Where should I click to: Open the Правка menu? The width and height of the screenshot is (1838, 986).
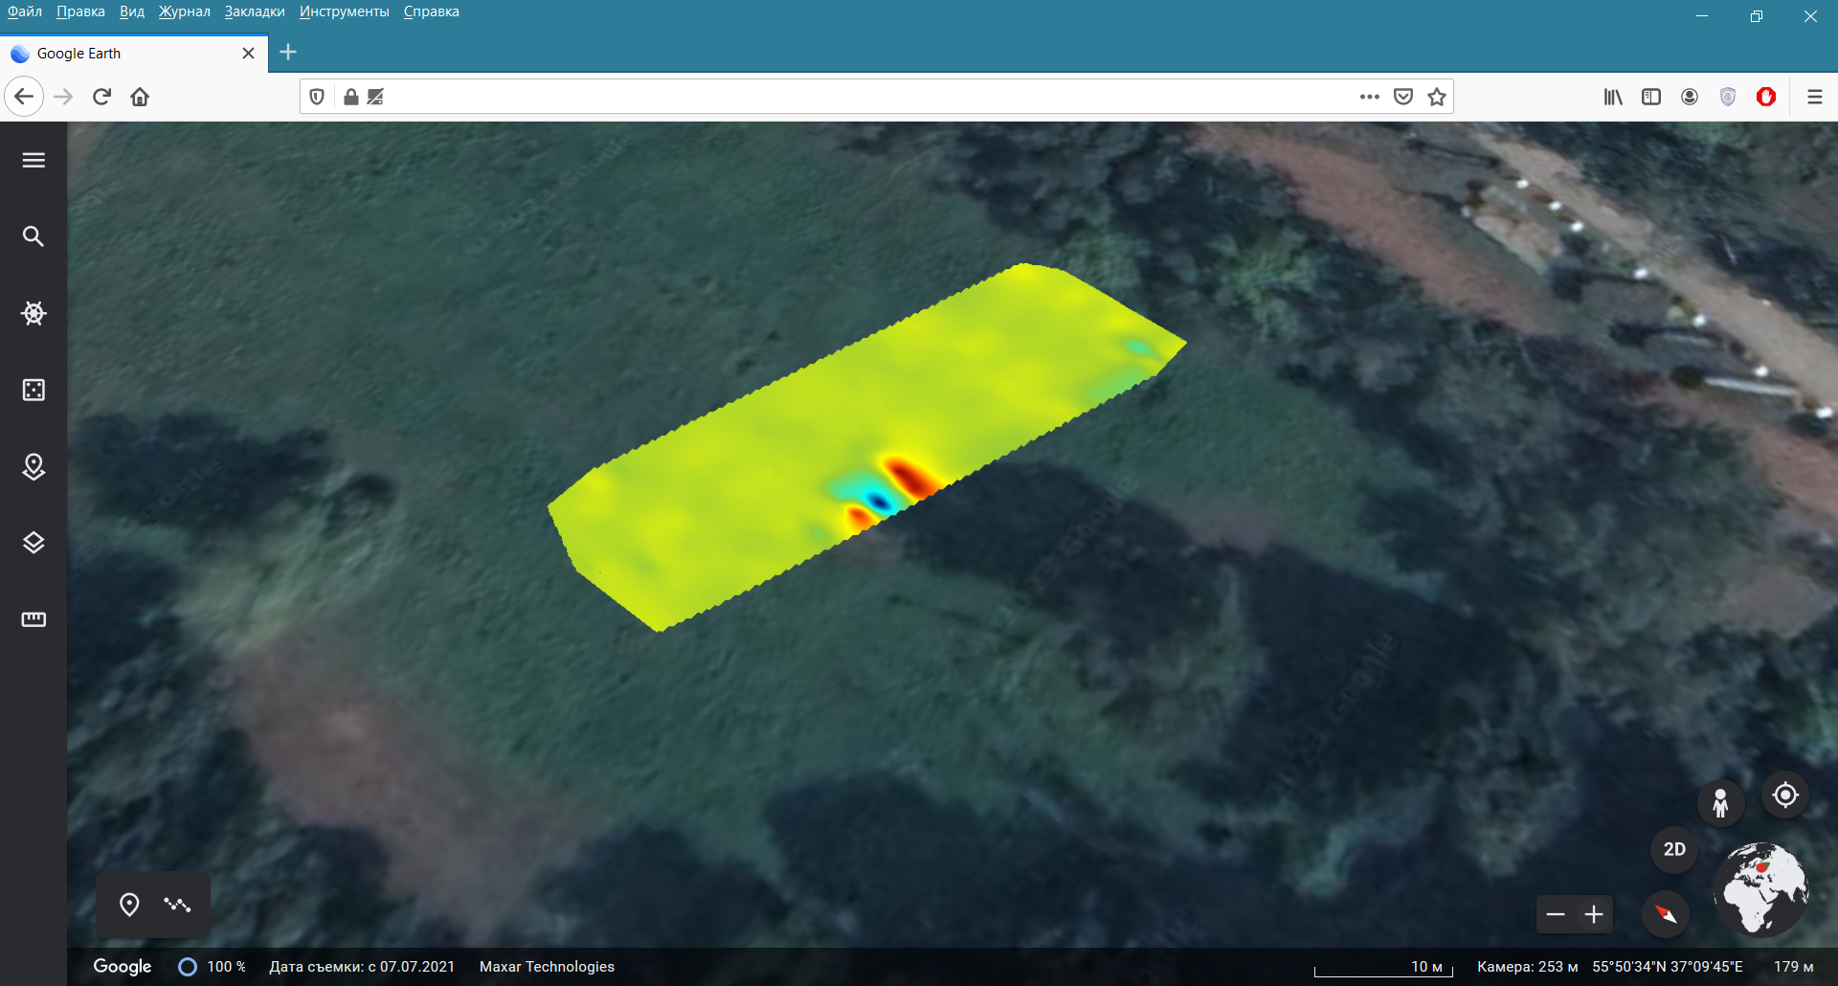[80, 11]
